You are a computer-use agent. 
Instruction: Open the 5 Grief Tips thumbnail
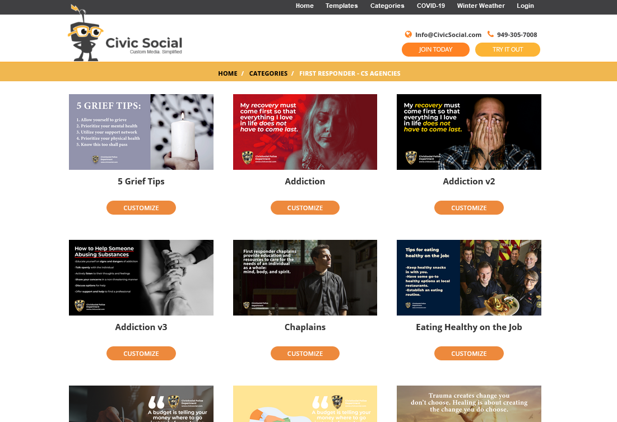[x=141, y=132]
